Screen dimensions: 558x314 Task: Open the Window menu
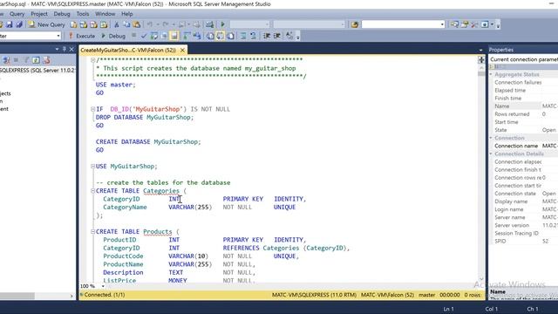coord(105,14)
